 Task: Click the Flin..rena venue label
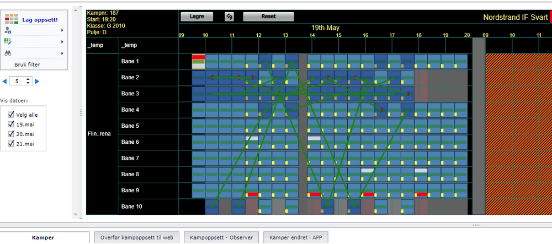click(x=98, y=134)
